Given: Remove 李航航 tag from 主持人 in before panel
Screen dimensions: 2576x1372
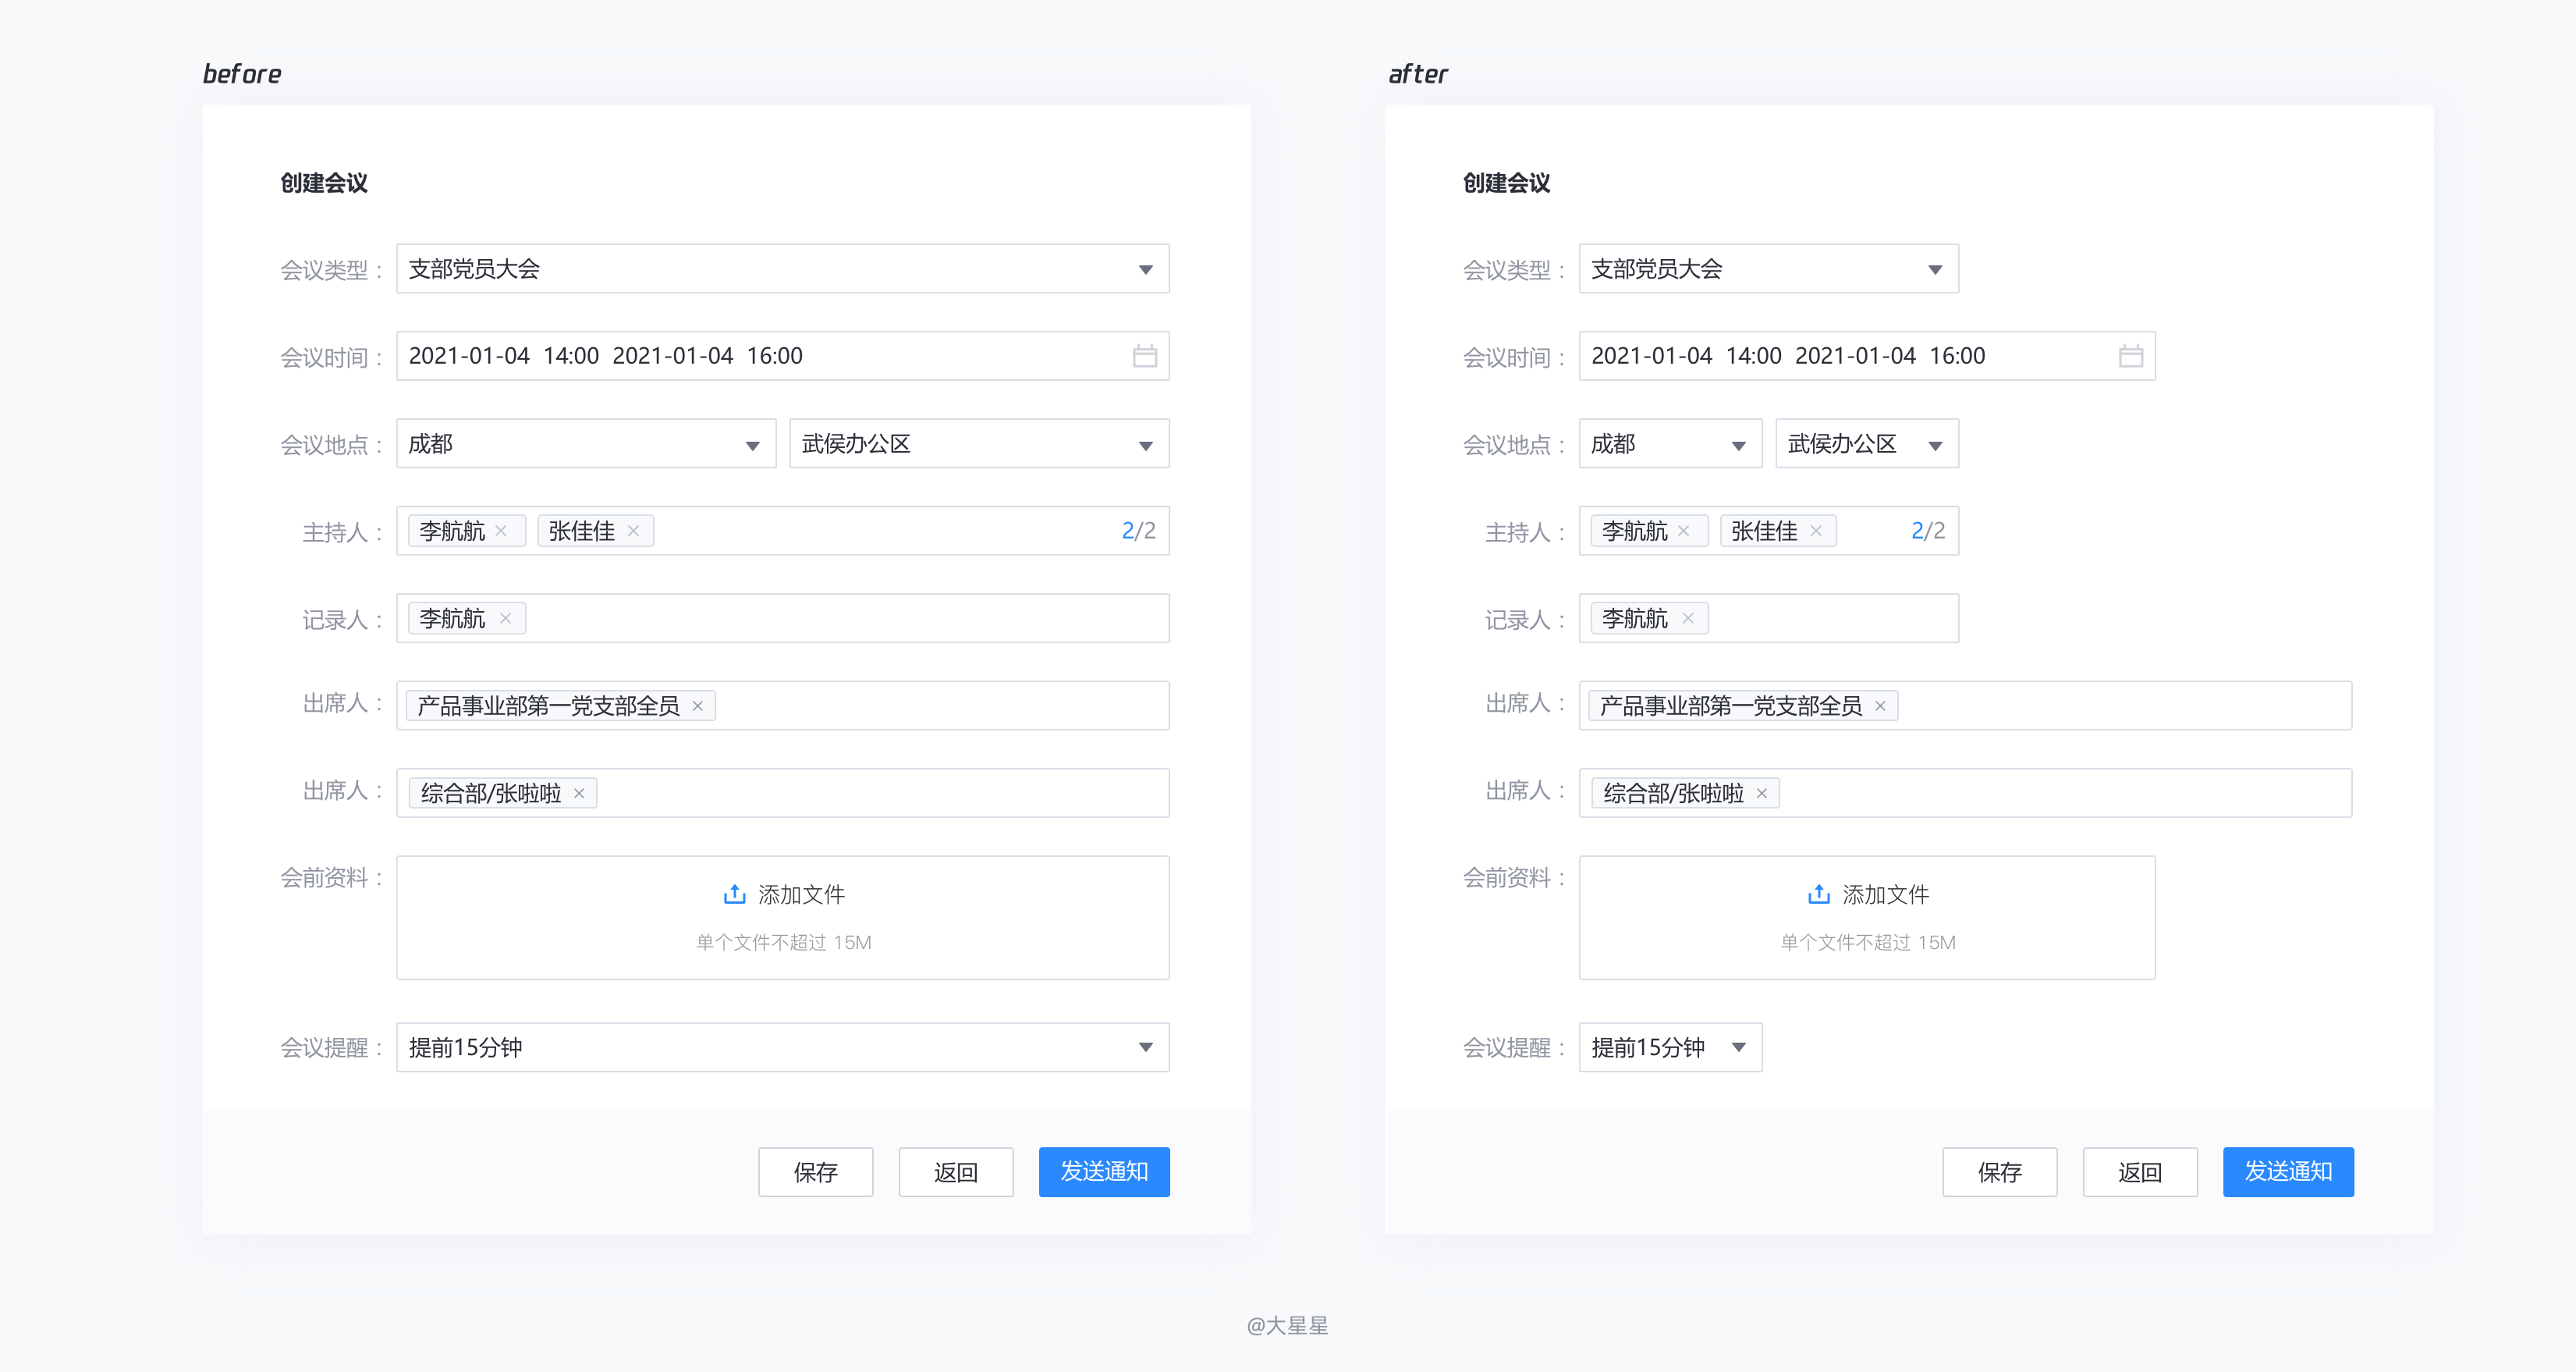Looking at the screenshot, I should pyautogui.click(x=501, y=531).
